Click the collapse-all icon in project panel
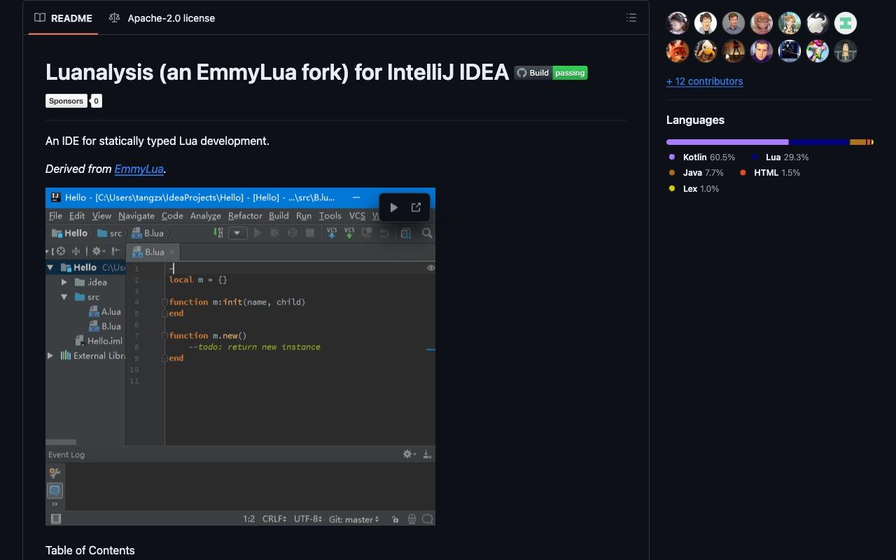 pyautogui.click(x=76, y=251)
